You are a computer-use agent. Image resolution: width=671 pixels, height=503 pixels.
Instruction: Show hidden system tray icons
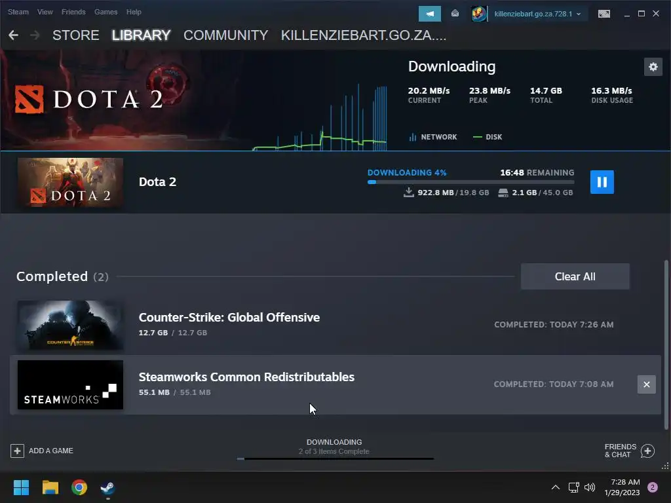pos(555,487)
